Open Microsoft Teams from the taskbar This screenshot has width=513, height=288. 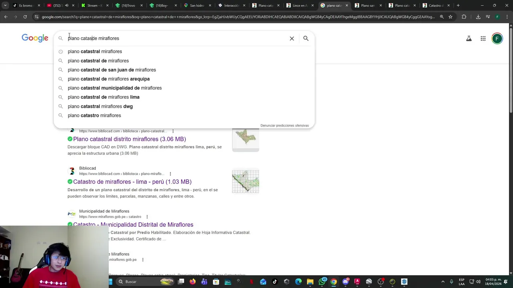click(x=204, y=282)
